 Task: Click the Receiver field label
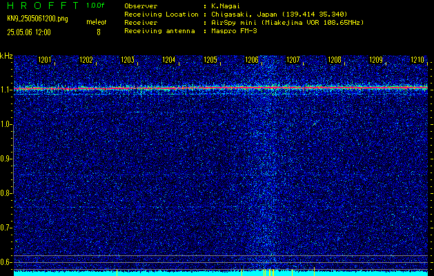coord(141,22)
